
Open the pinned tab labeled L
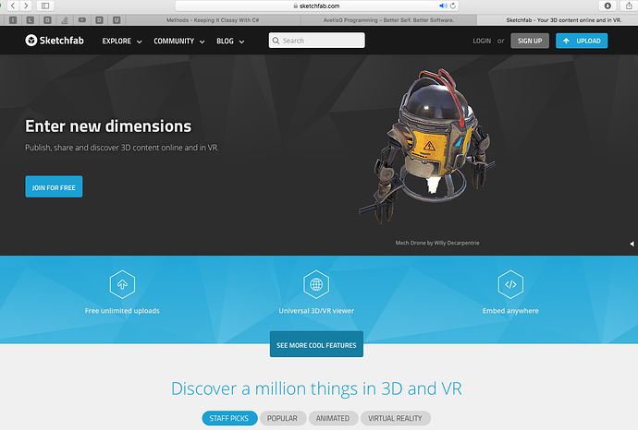[31, 20]
